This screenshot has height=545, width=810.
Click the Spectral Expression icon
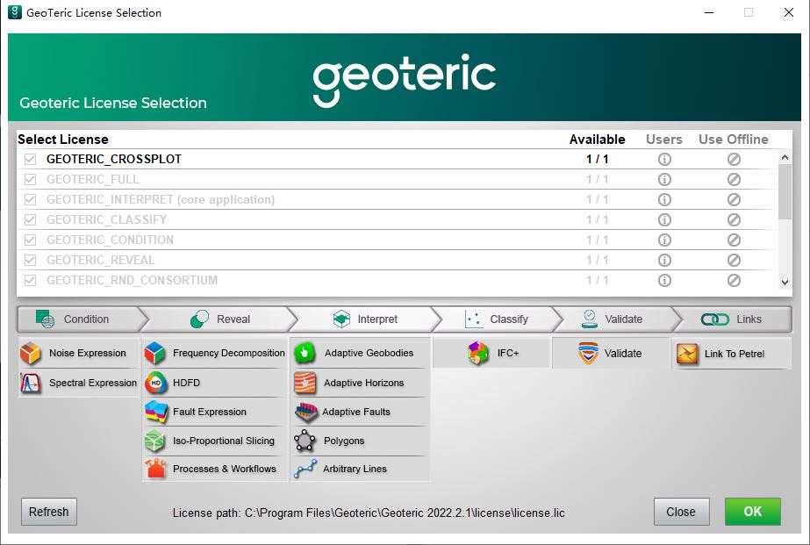click(x=31, y=384)
